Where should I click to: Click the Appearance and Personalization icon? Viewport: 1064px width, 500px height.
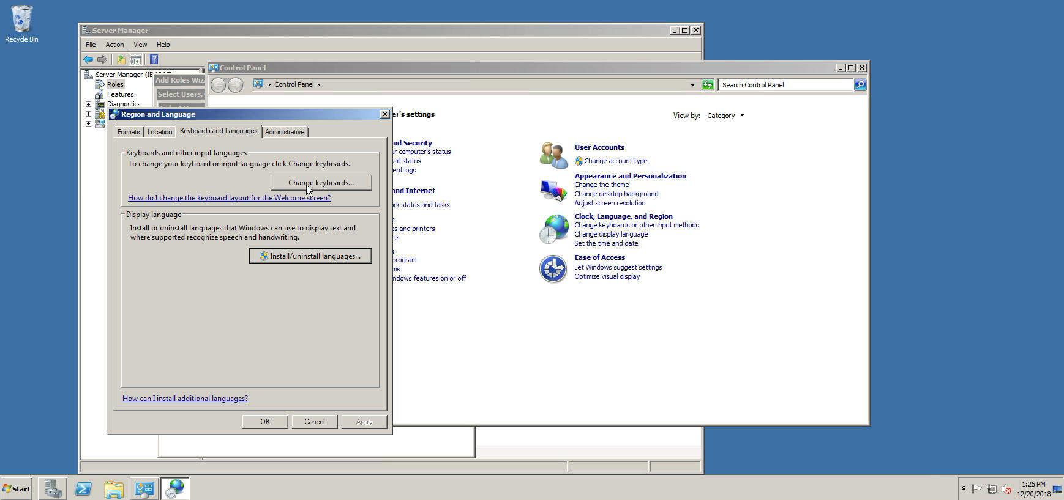tap(553, 190)
